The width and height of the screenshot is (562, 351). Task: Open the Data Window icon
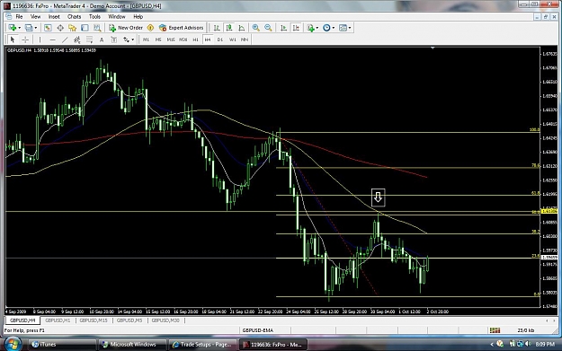pyautogui.click(x=60, y=28)
